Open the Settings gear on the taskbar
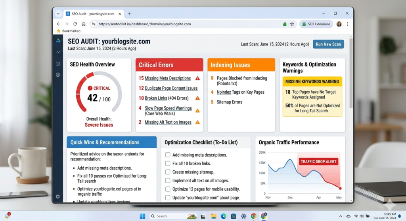This screenshot has width=406, height=221. point(244,216)
